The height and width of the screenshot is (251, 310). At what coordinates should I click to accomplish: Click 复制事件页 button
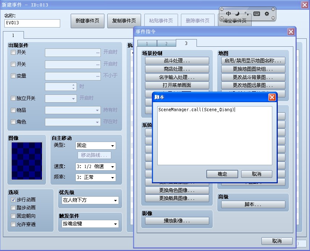(x=124, y=21)
